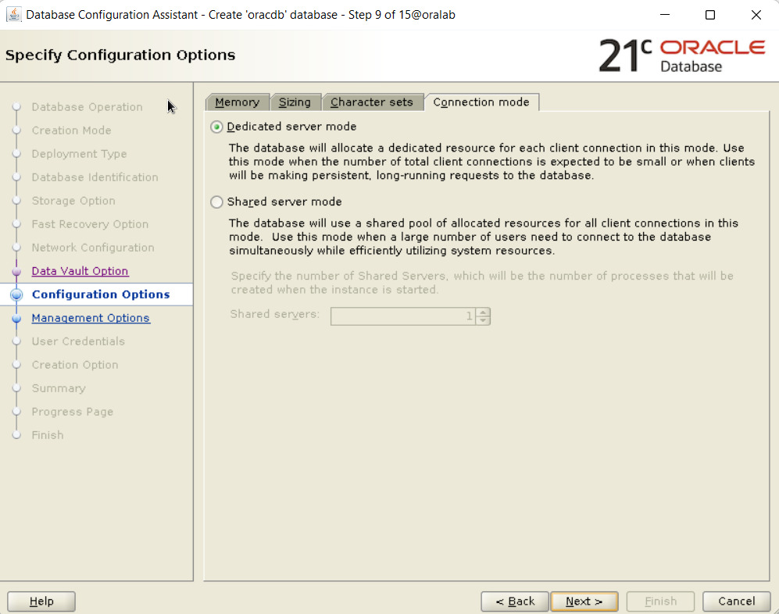Select the Connection mode tab
The width and height of the screenshot is (779, 614).
[481, 102]
